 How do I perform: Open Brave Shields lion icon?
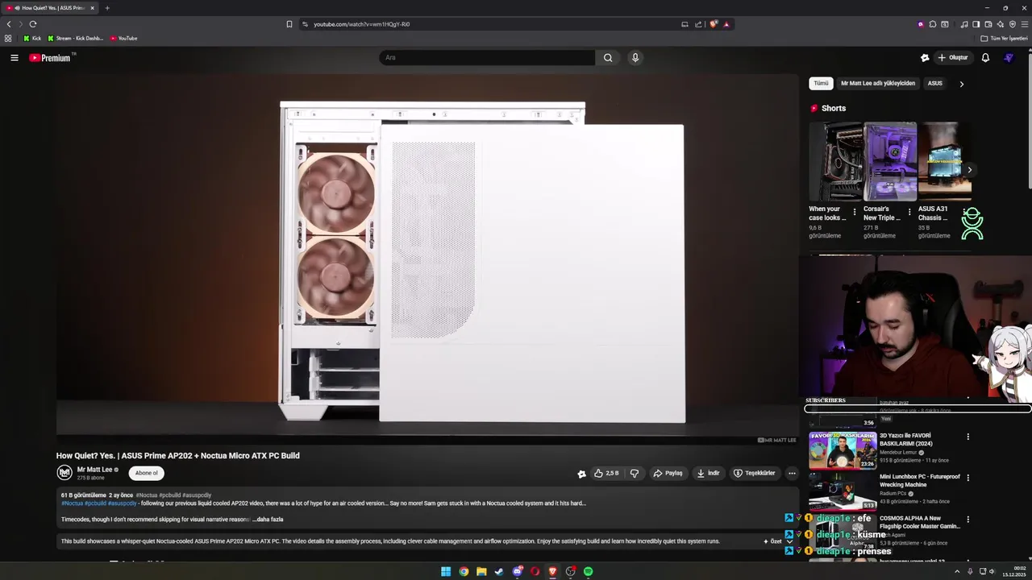click(714, 24)
